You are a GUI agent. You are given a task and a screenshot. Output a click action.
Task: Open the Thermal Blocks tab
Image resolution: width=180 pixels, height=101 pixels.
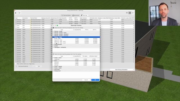pos(66,15)
